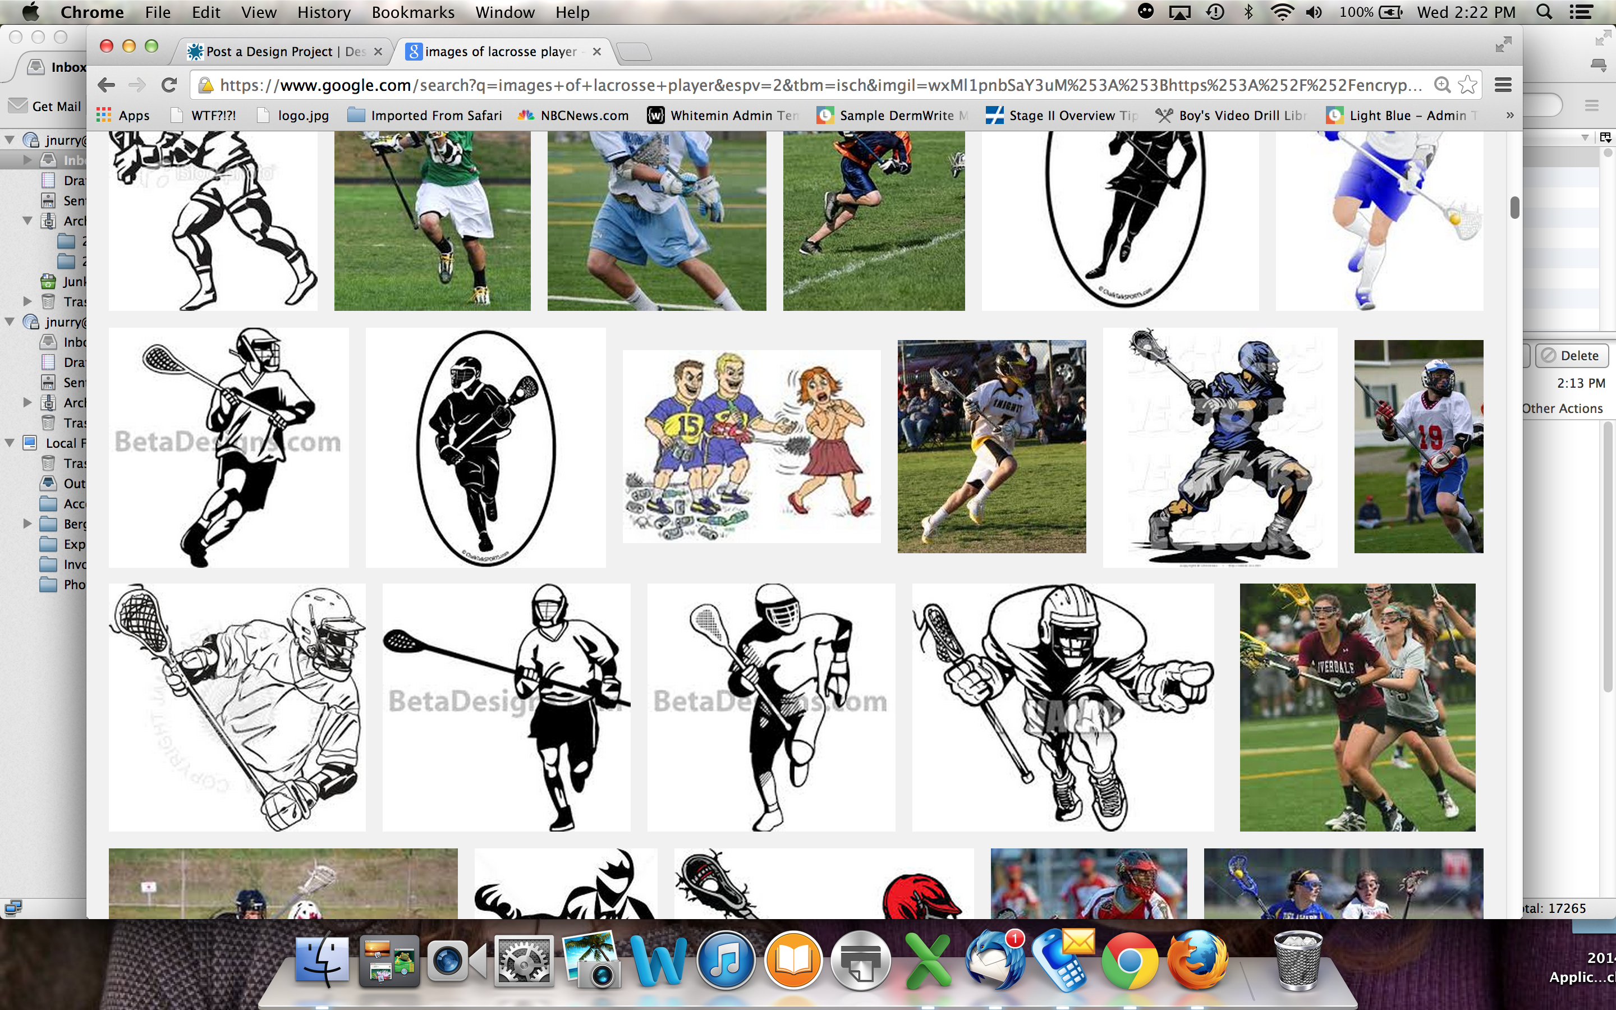The height and width of the screenshot is (1010, 1616).
Task: Open Spotlight search in the menu bar
Action: (x=1543, y=12)
